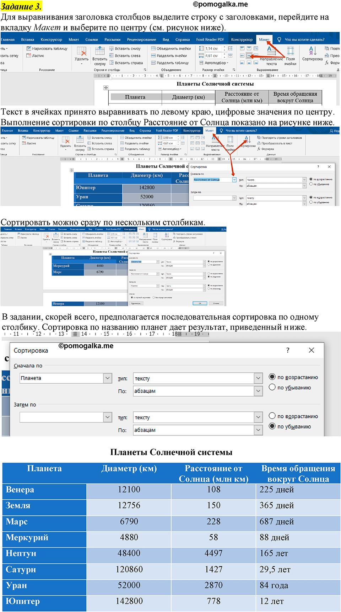Open the Ссылки tab in the top ribbon
The image size is (341, 612).
(91, 39)
